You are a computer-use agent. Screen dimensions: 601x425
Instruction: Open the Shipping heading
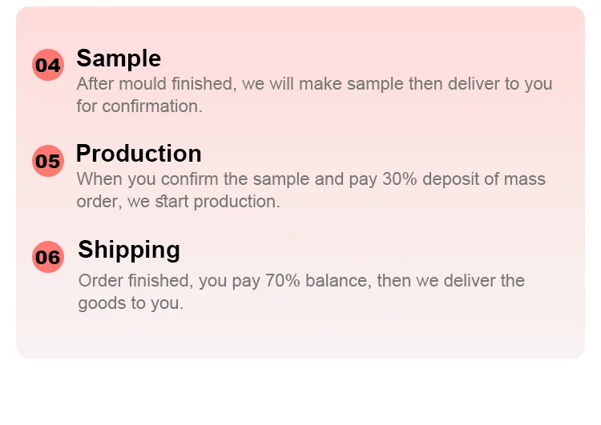point(129,251)
